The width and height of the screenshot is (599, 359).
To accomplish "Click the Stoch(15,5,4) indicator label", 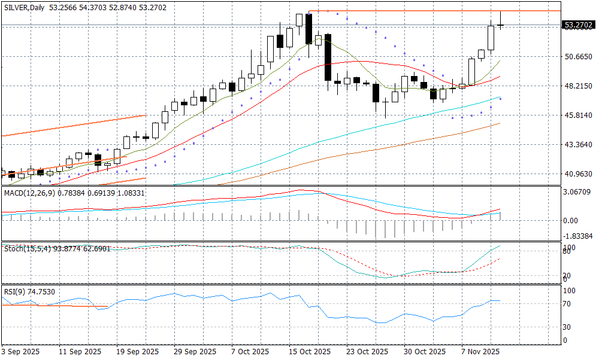I will click(x=24, y=248).
